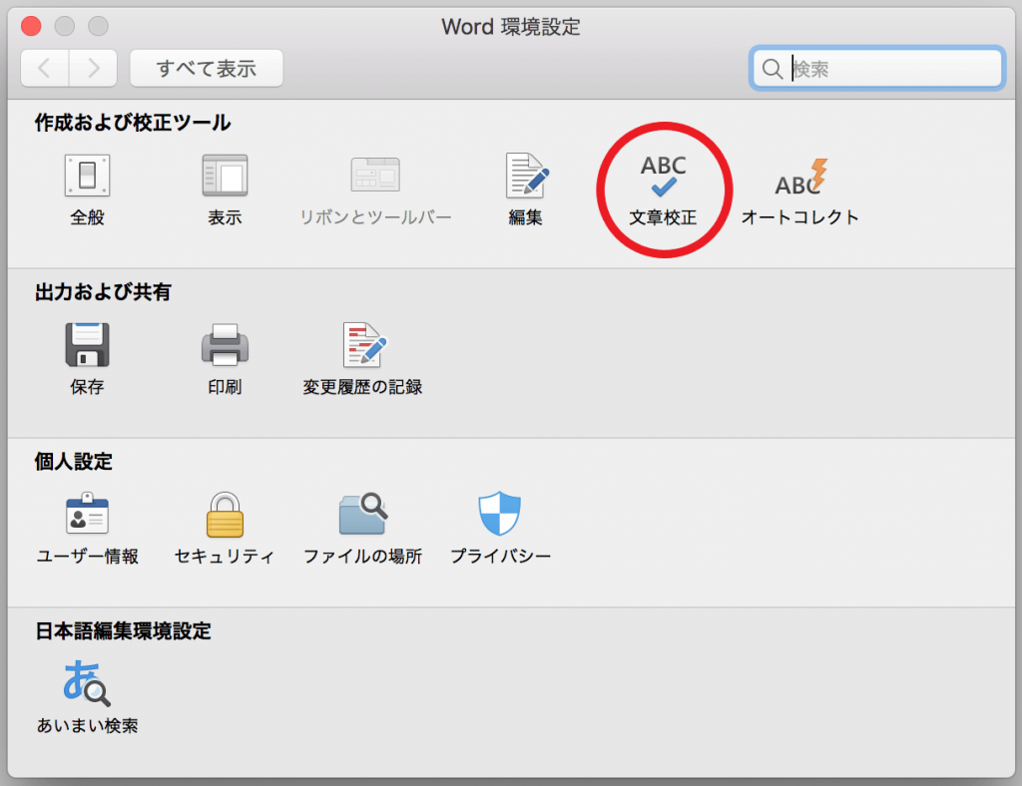Open the オートコレクト AutoCorrect icon

pyautogui.click(x=800, y=177)
